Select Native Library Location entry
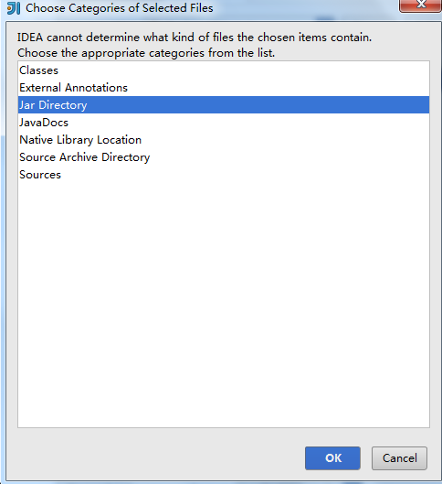Screen dimensions: 442x484 [224, 140]
